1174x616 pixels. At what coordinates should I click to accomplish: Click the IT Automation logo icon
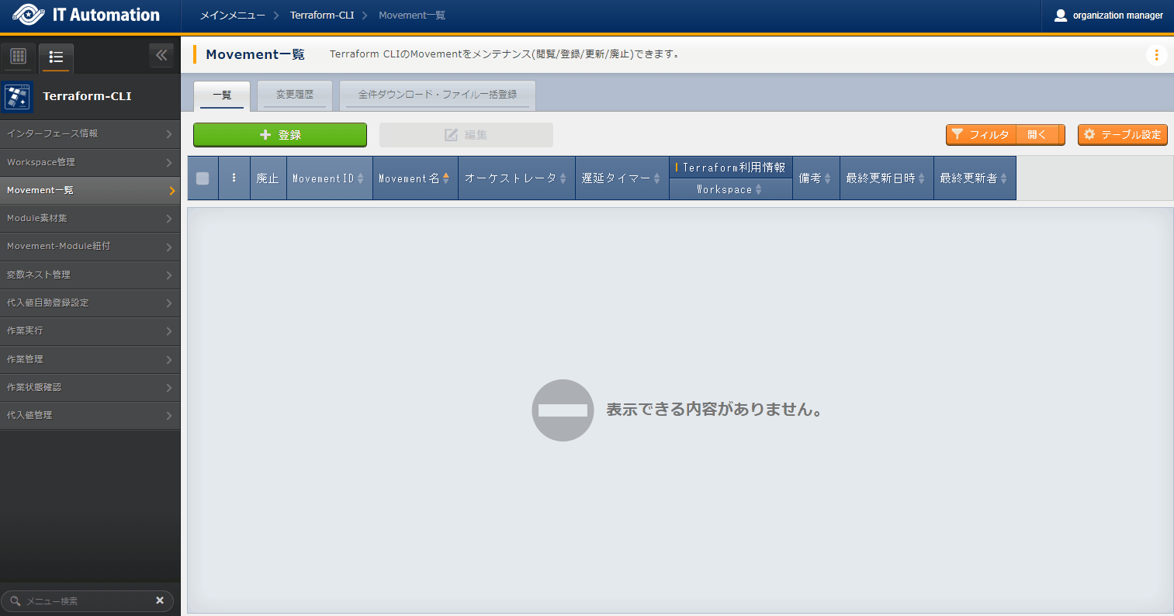click(x=28, y=16)
